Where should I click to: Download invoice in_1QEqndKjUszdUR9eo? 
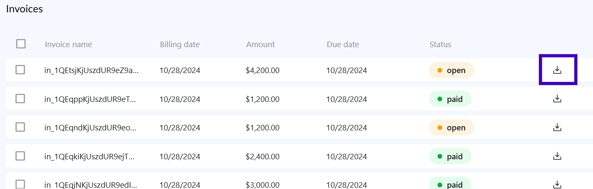557,127
